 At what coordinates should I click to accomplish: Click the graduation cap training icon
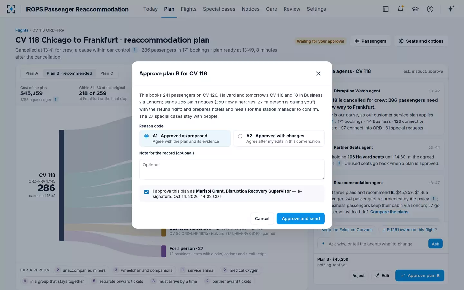pos(415,9)
